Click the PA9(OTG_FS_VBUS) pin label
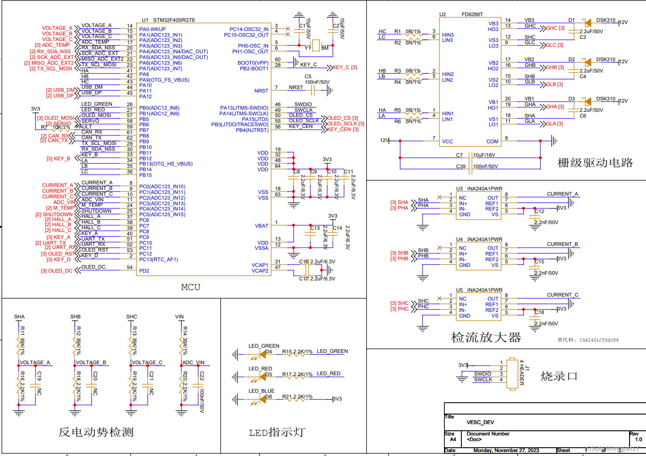 [x=164, y=80]
